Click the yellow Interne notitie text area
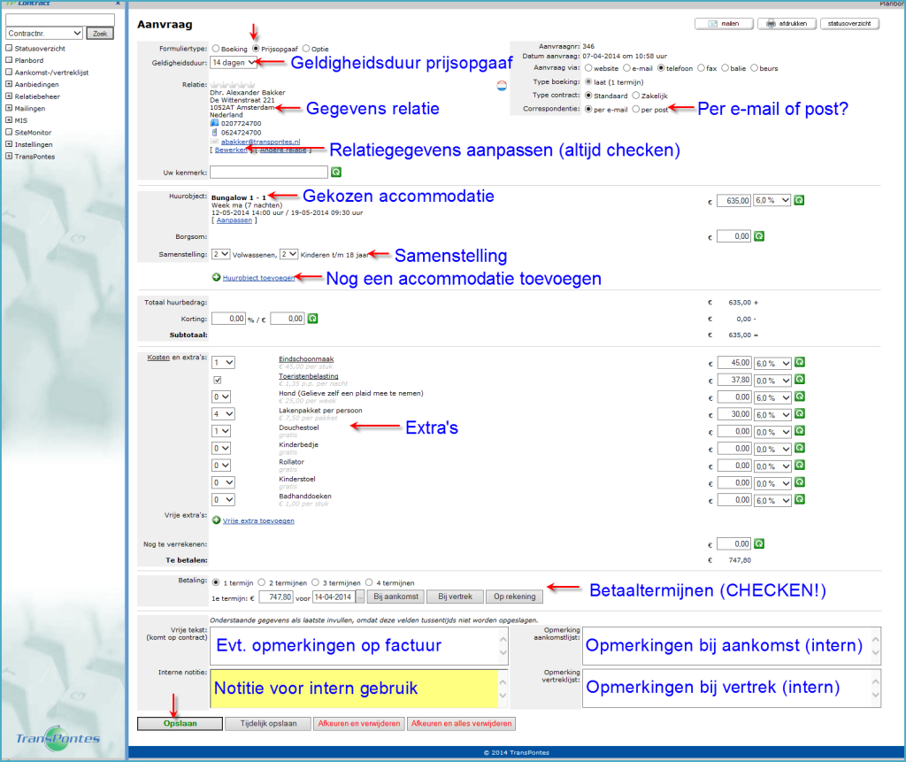Viewport: 906px width, 762px height. pyautogui.click(x=354, y=688)
